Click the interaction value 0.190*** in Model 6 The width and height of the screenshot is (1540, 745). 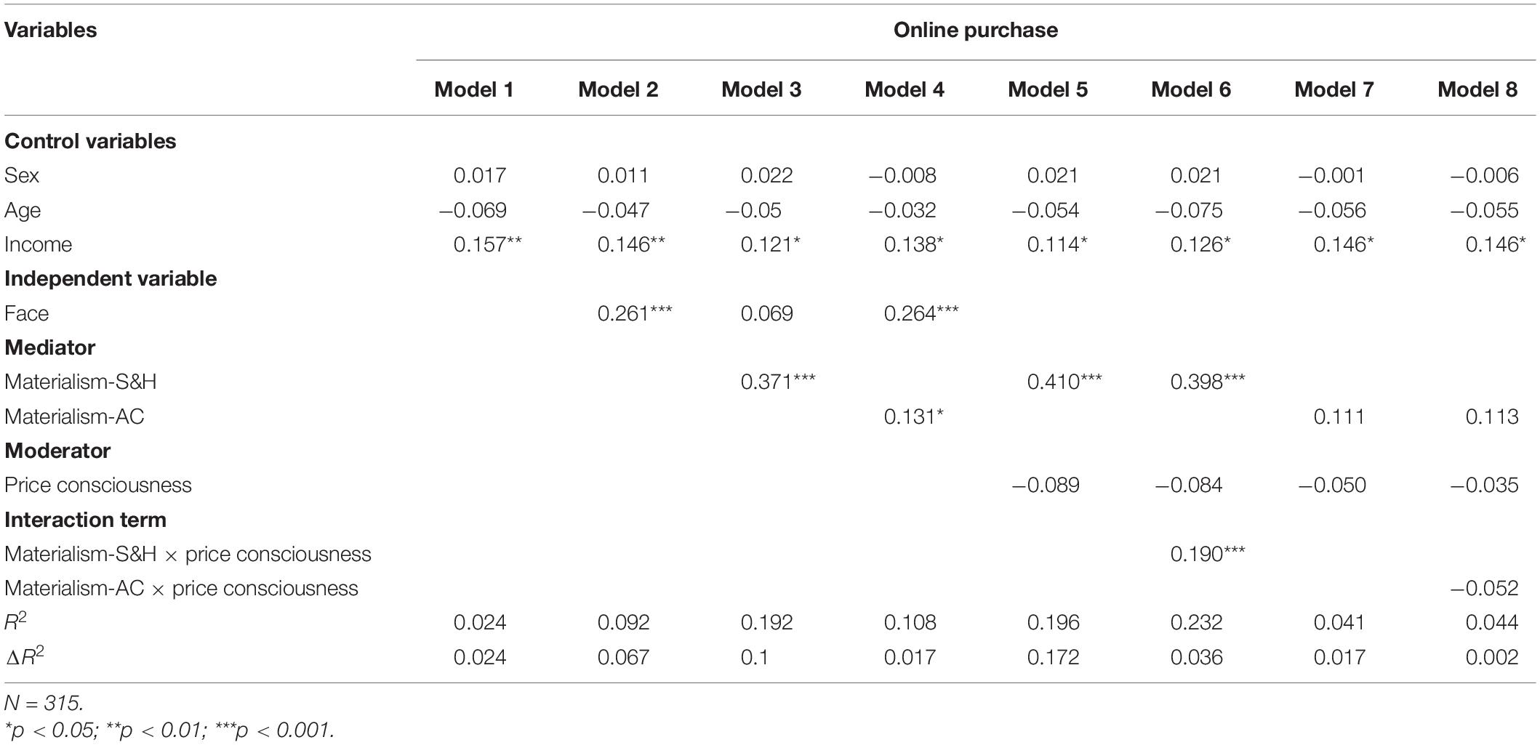[1208, 554]
